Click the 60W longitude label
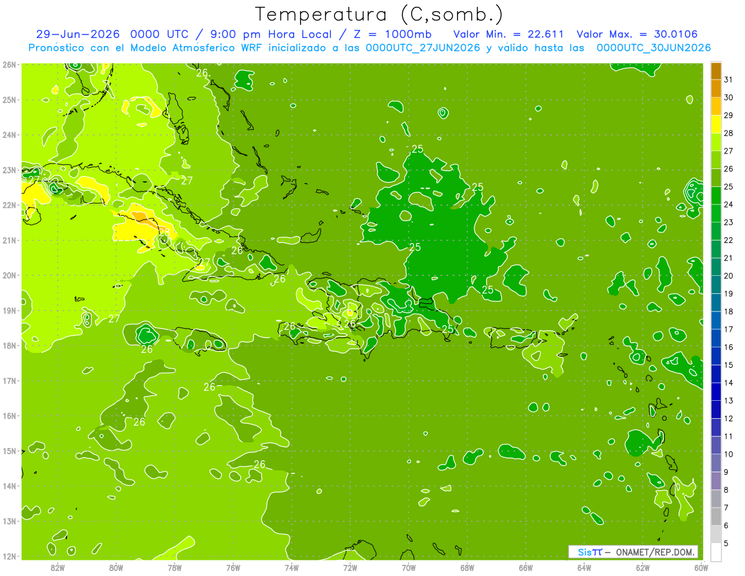The image size is (745, 576). click(x=702, y=567)
